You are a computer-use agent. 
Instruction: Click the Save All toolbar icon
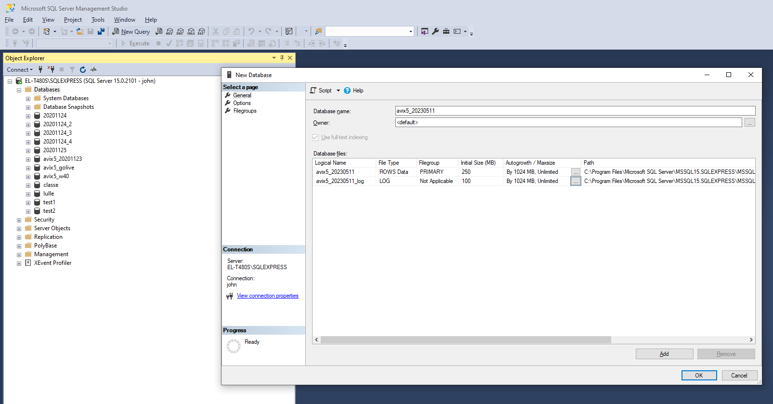101,31
